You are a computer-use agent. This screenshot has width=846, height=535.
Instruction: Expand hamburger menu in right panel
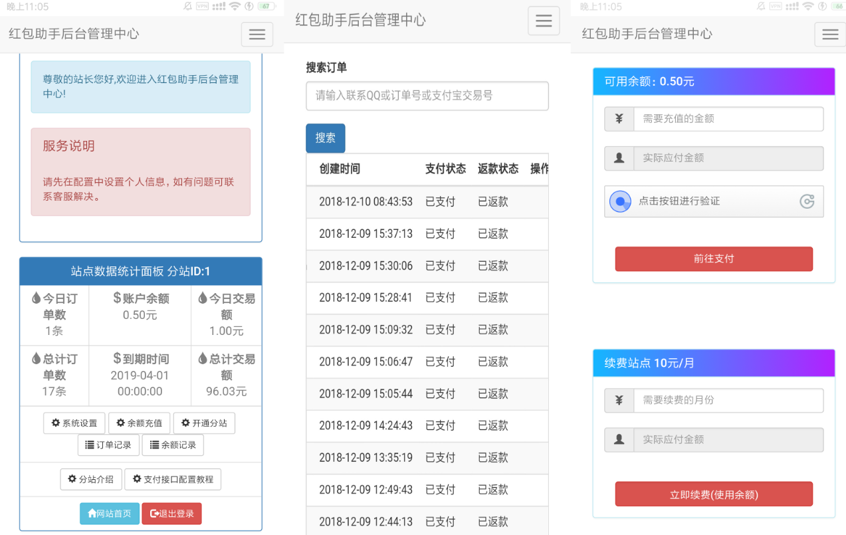830,35
